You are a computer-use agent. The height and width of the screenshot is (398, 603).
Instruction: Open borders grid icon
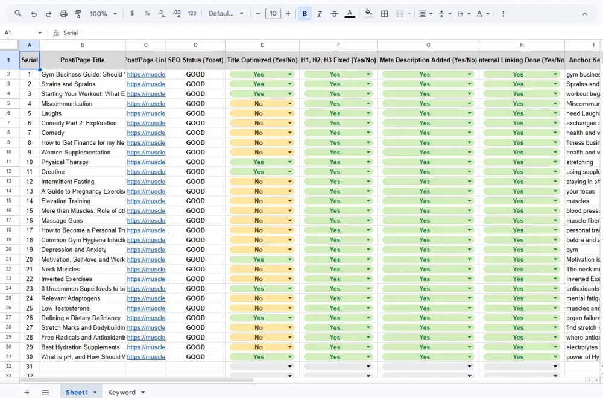point(384,14)
